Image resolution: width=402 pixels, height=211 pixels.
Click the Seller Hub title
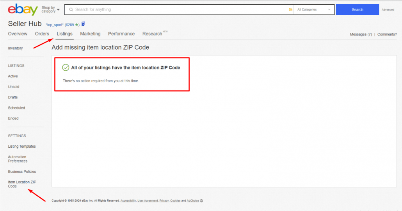pos(25,23)
